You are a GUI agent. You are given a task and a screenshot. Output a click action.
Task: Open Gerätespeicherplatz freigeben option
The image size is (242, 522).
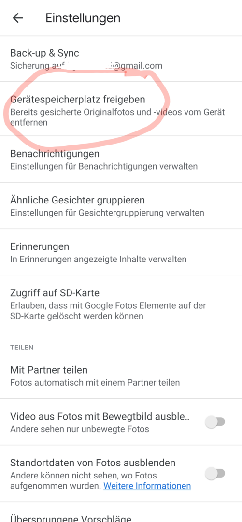click(x=121, y=109)
